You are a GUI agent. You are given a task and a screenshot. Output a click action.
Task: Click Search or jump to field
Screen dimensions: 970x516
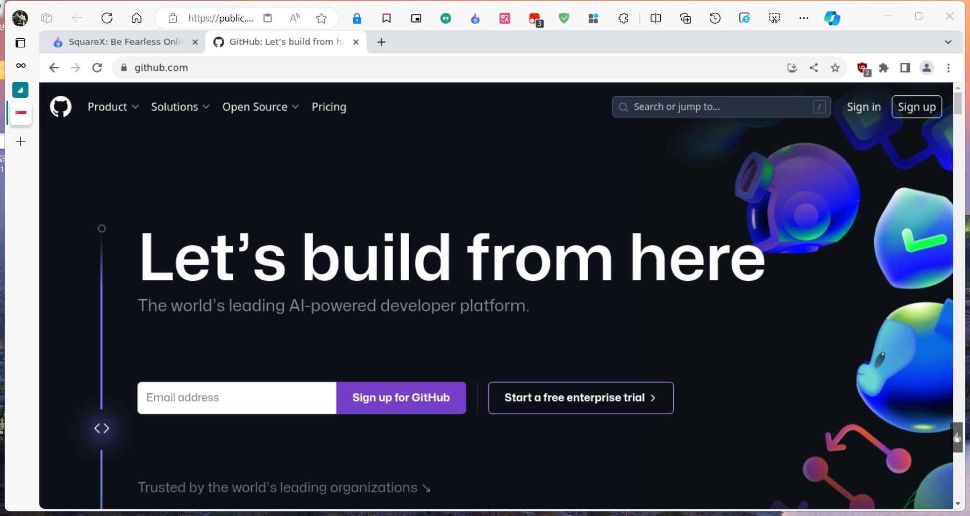721,107
